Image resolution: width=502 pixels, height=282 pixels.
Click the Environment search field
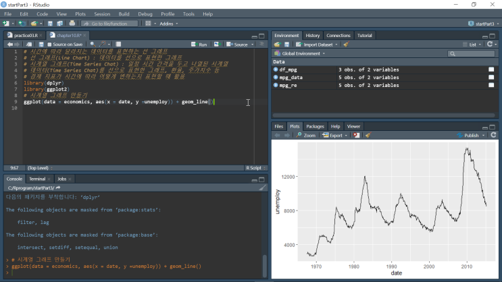point(471,54)
